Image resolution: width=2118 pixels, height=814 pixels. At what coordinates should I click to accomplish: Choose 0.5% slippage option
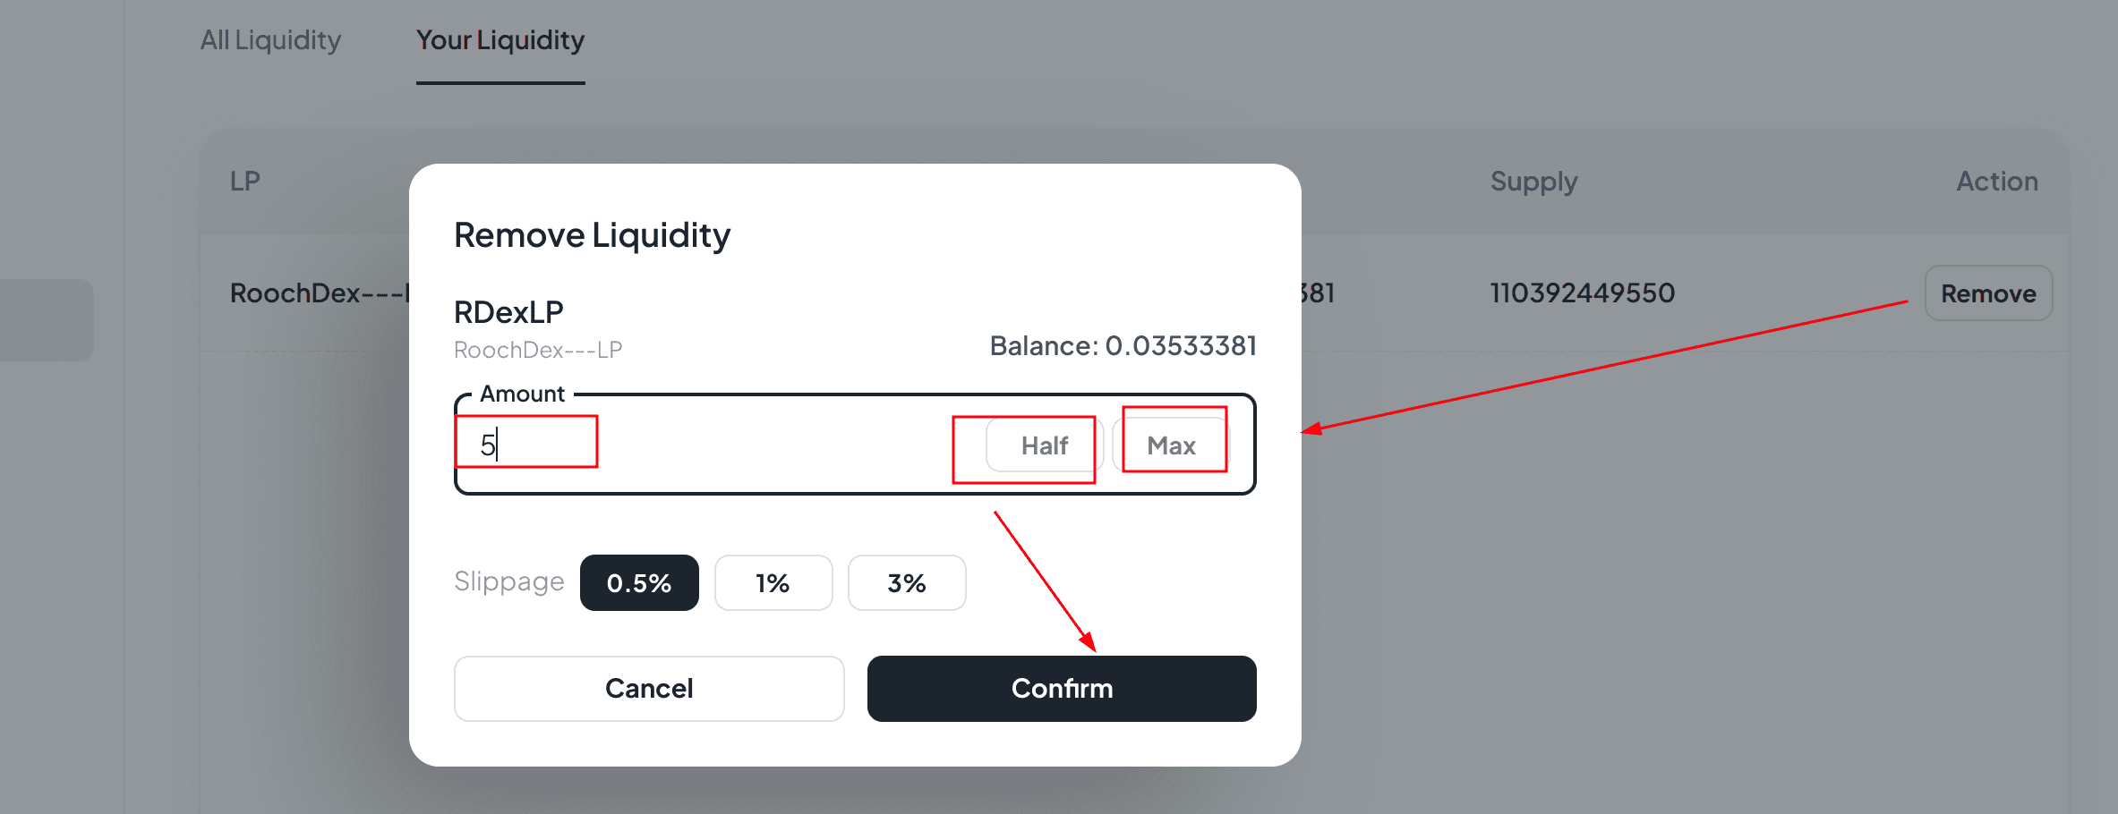tap(639, 583)
